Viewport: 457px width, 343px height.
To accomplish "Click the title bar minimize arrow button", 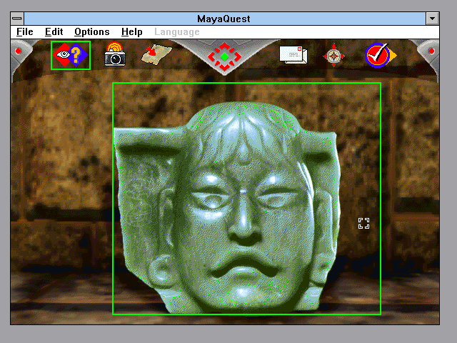I will coord(432,19).
